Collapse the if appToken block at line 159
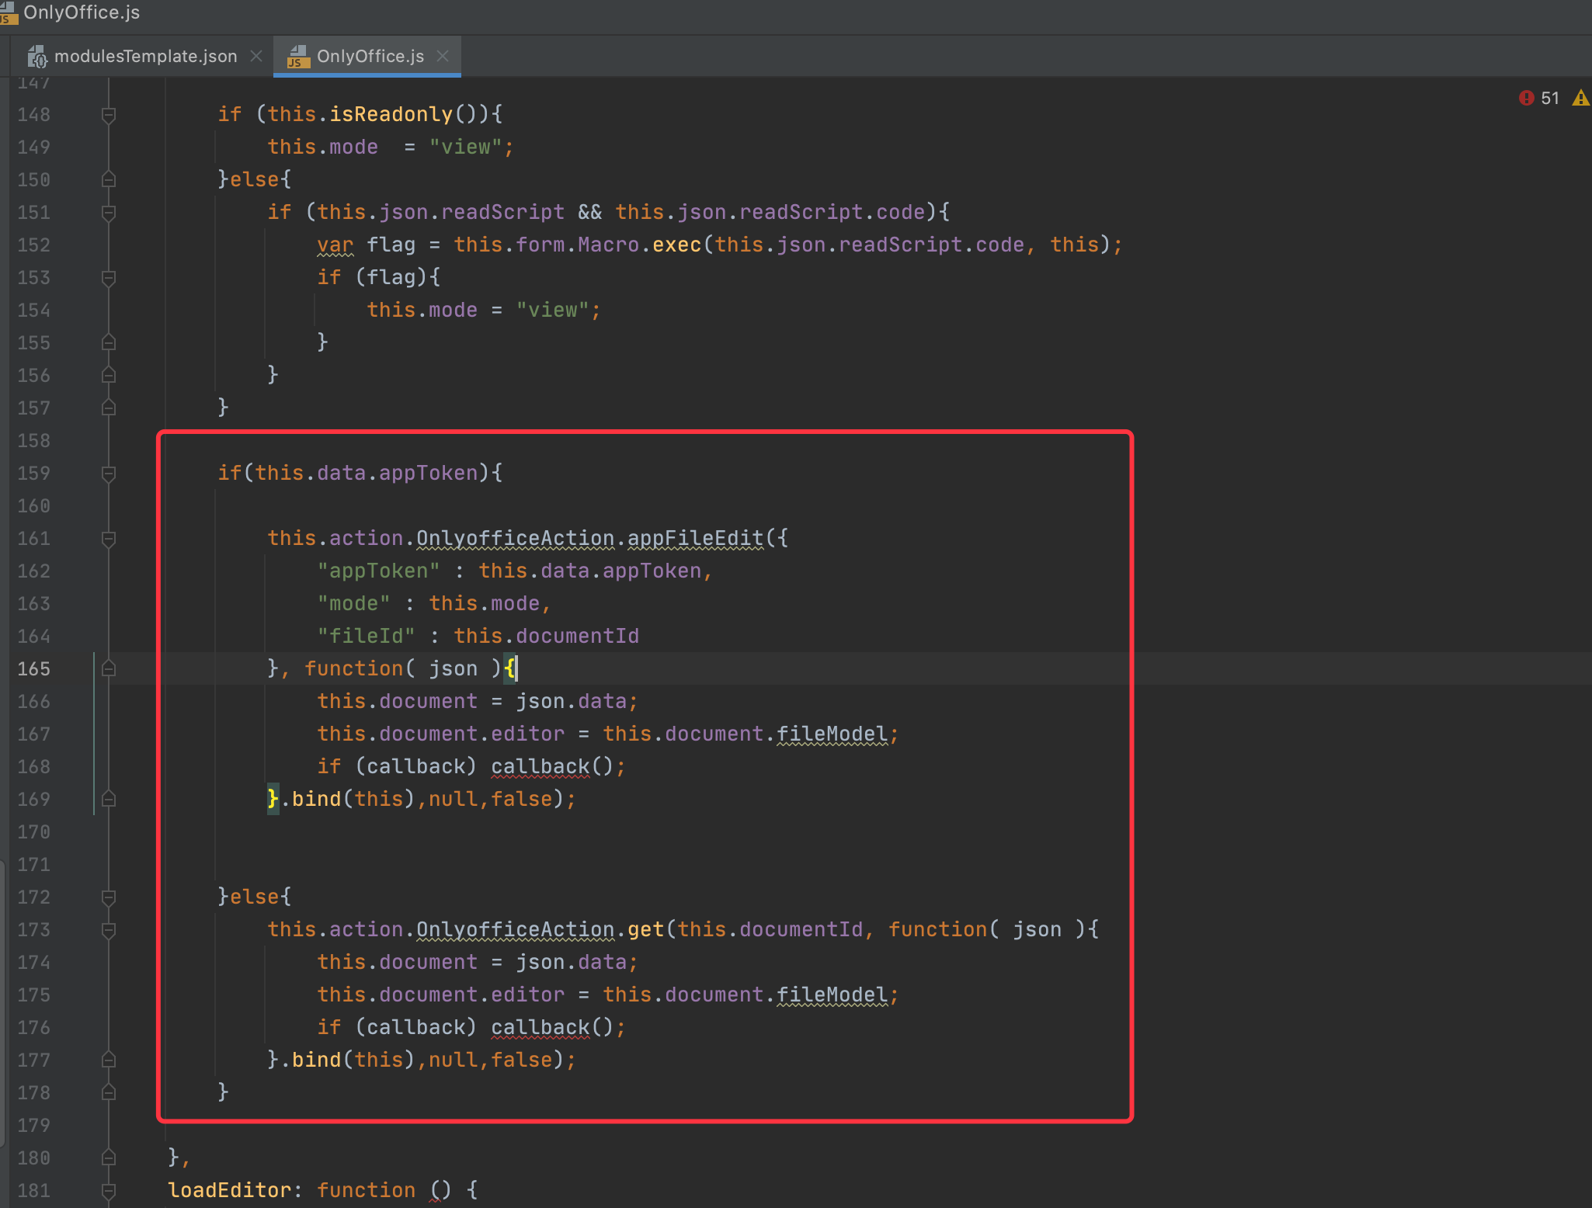Viewport: 1592px width, 1208px height. 109,474
